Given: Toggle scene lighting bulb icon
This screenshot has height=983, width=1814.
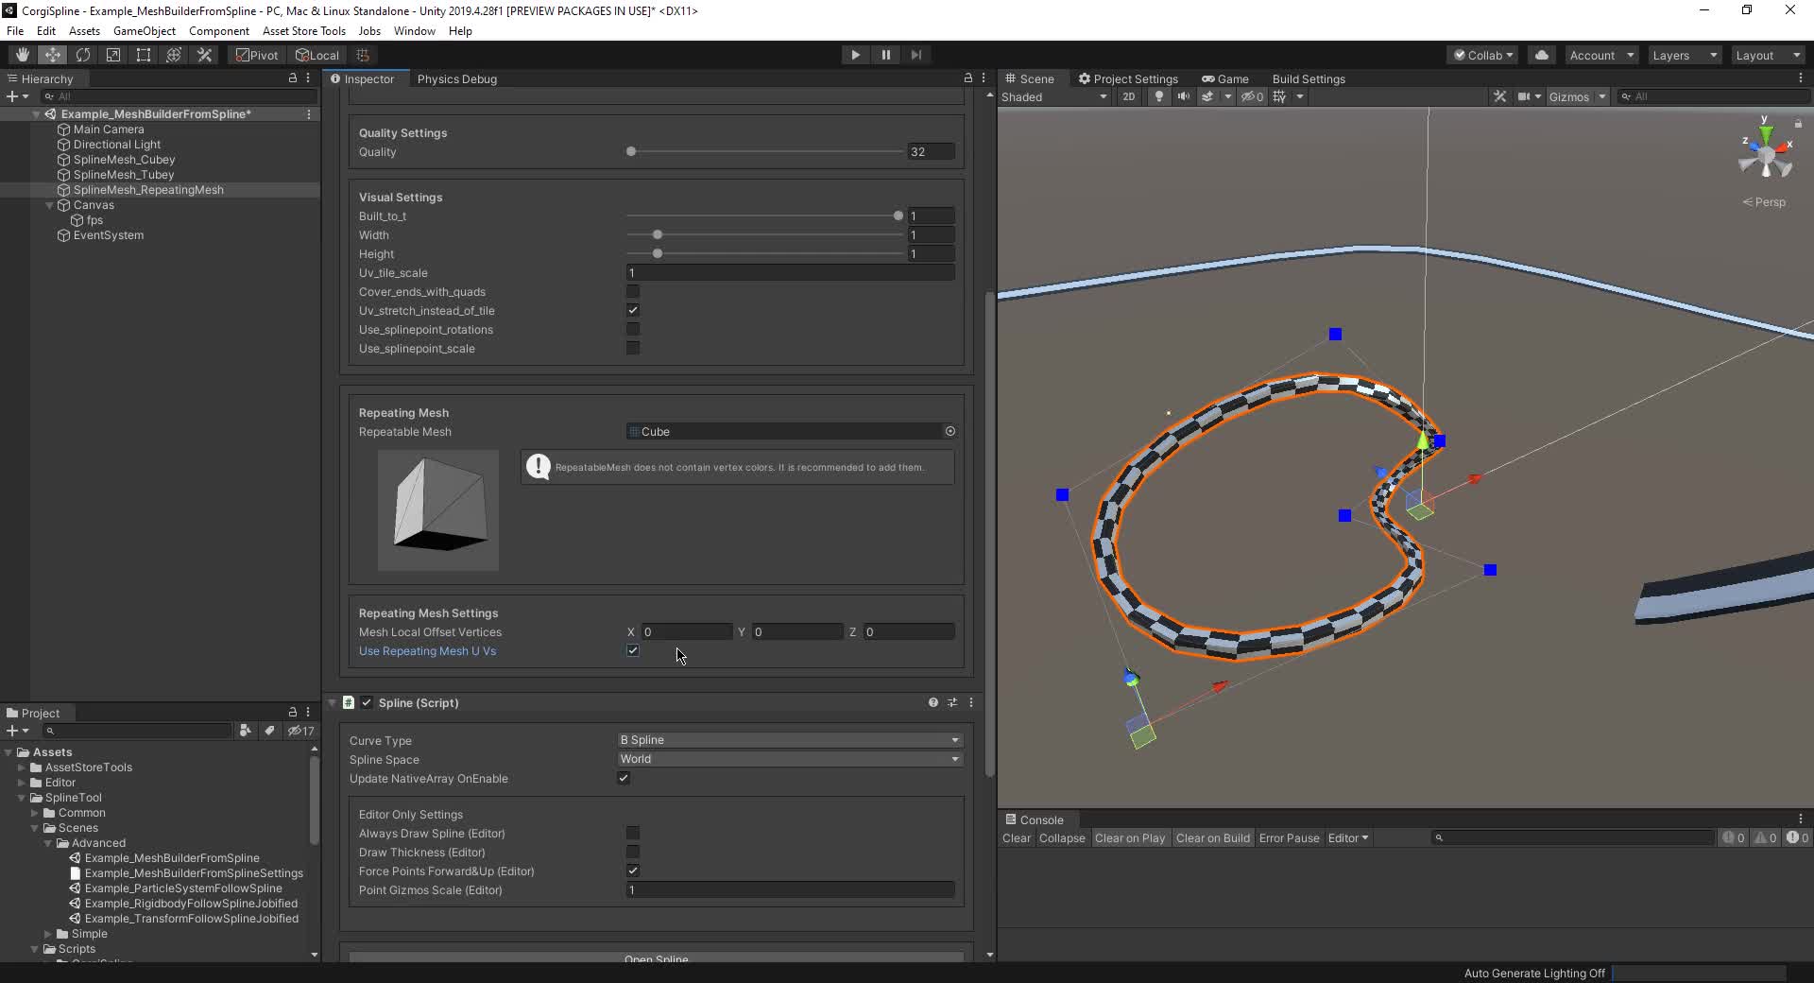Looking at the screenshot, I should tap(1158, 96).
